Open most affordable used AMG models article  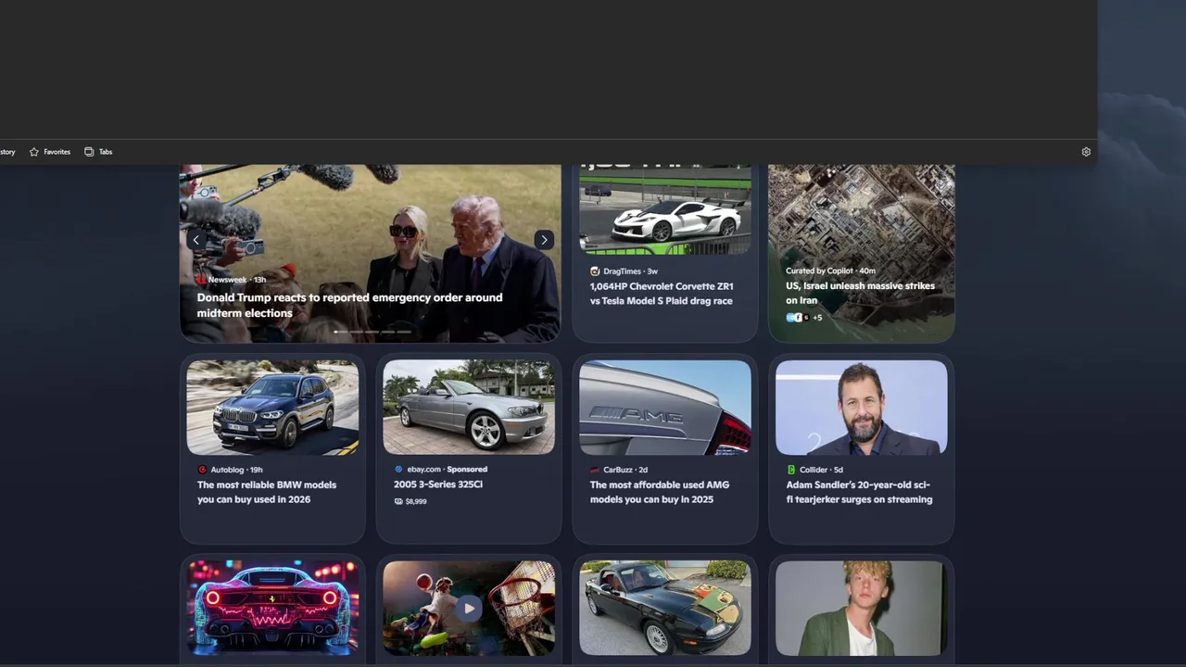(660, 492)
